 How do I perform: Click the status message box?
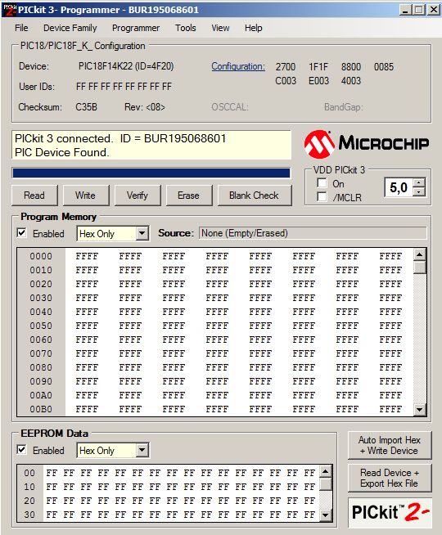[x=151, y=146]
